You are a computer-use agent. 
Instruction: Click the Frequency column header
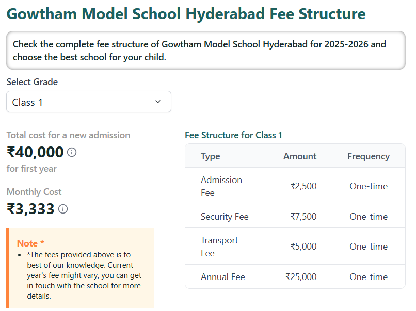(x=368, y=156)
